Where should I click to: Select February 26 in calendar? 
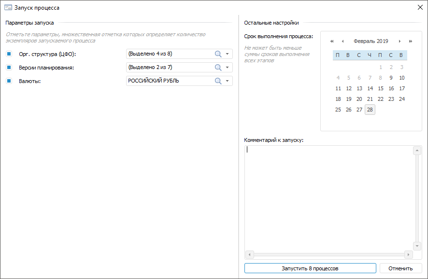[x=349, y=110]
